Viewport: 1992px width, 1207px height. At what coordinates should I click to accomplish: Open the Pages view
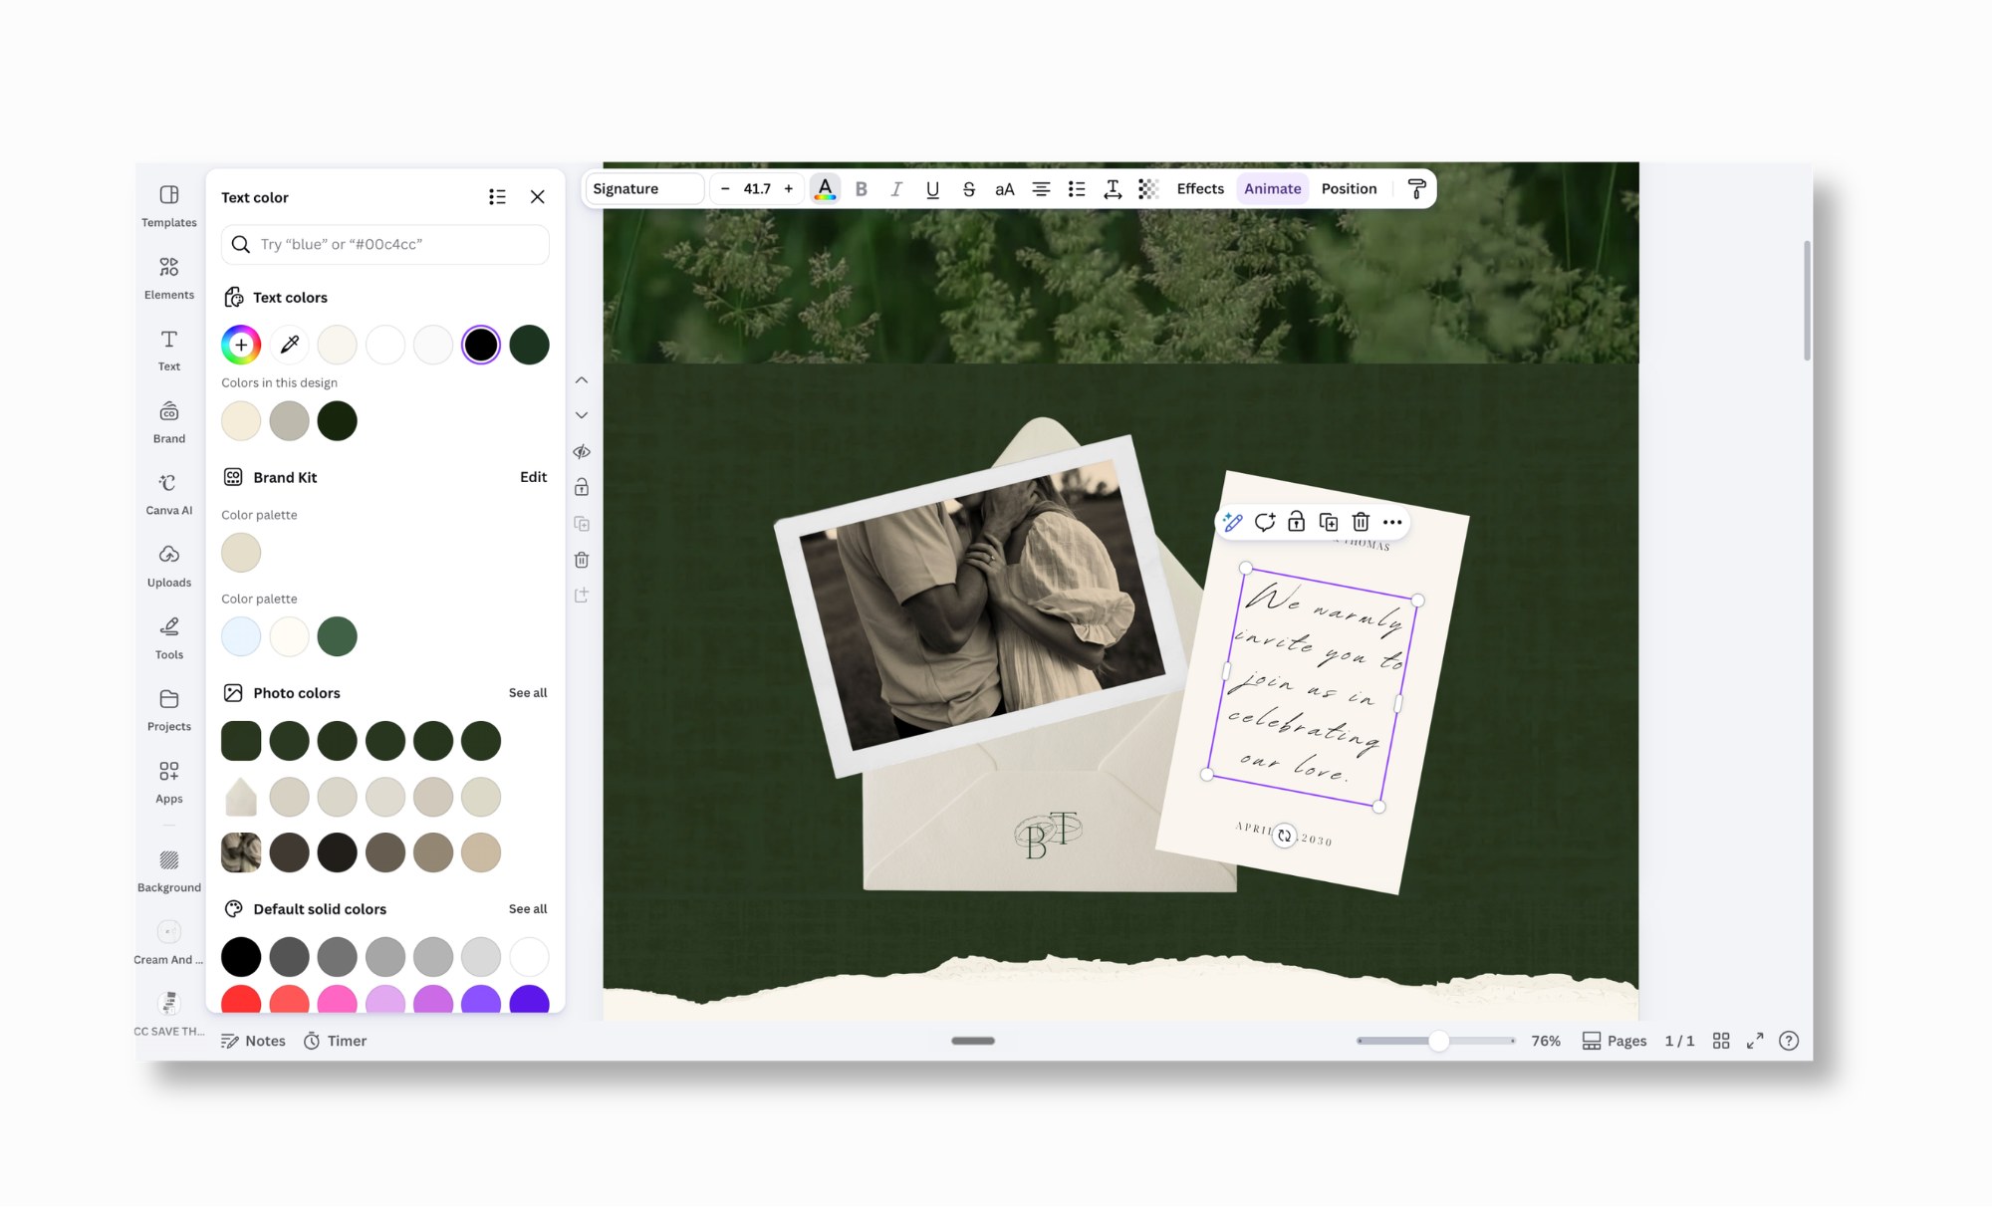tap(1615, 1041)
